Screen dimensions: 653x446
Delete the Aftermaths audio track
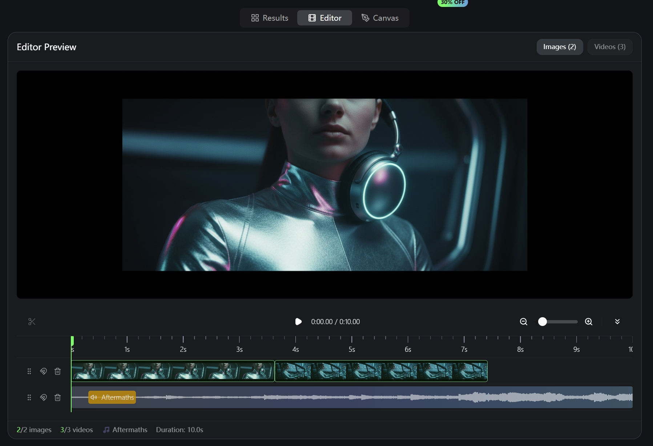pos(57,398)
